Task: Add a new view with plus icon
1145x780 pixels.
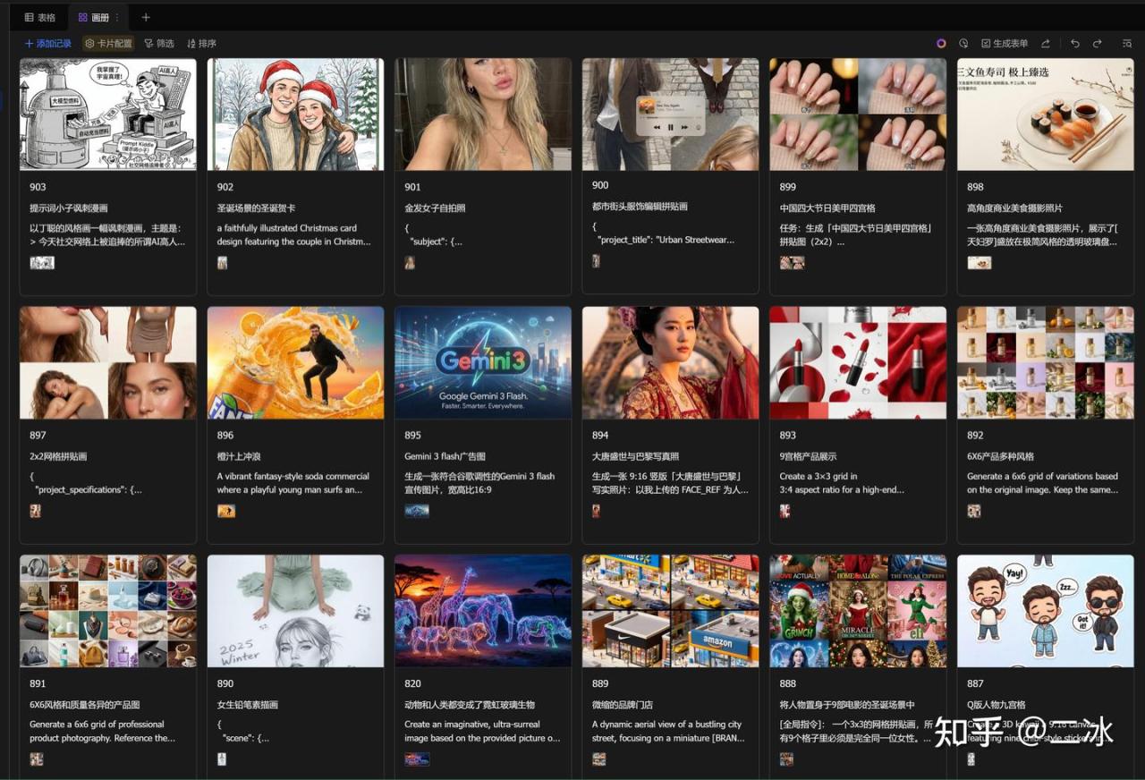Action: 146,17
